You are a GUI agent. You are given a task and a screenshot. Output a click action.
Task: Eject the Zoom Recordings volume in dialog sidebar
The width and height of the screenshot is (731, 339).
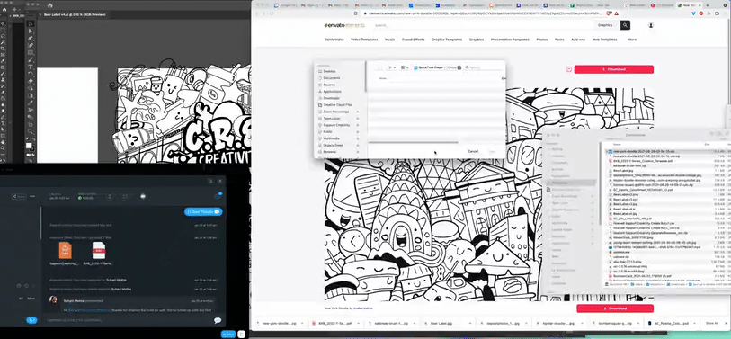pyautogui.click(x=358, y=112)
